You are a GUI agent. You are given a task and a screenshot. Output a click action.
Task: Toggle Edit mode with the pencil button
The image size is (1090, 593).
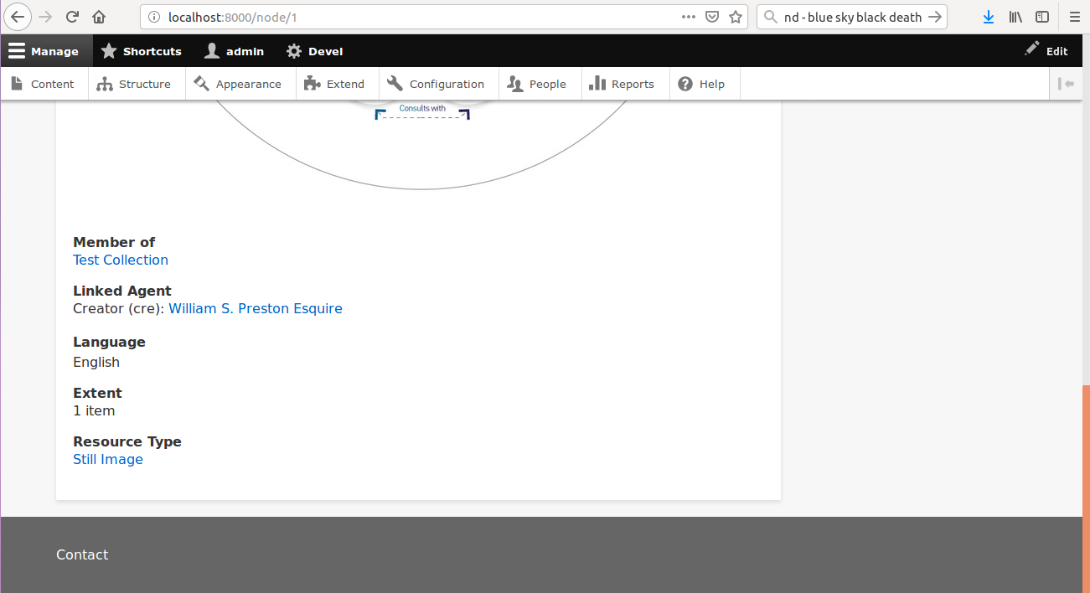click(x=1046, y=51)
